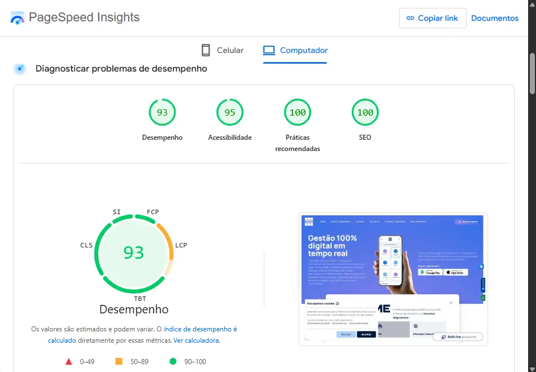Click the red triangle 0–49 legend icon
The height and width of the screenshot is (372, 536).
point(69,361)
